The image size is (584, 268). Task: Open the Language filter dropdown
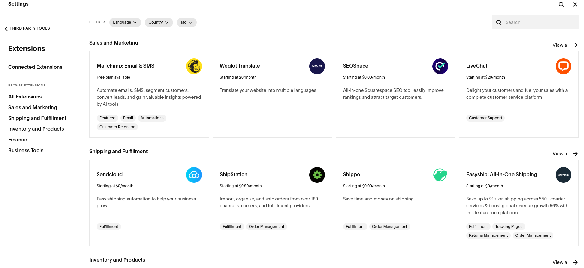[125, 22]
